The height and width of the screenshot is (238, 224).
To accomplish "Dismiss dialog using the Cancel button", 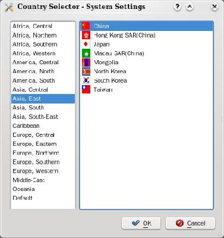I will (x=190, y=223).
